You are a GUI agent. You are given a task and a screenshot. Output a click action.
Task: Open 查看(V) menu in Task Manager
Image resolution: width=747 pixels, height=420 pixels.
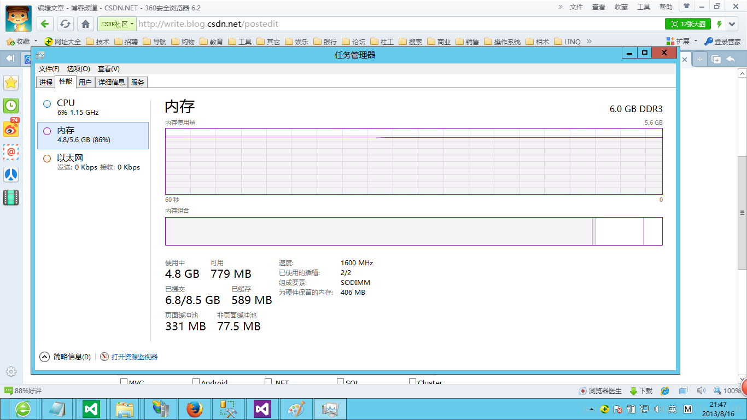109,69
